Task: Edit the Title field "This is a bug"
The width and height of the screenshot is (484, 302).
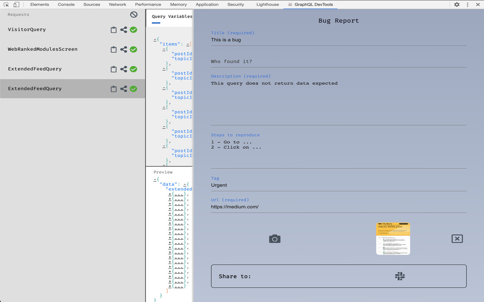Action: [x=339, y=40]
